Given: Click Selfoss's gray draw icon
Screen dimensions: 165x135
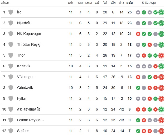Looking at the screenshot, I should coord(156,131).
